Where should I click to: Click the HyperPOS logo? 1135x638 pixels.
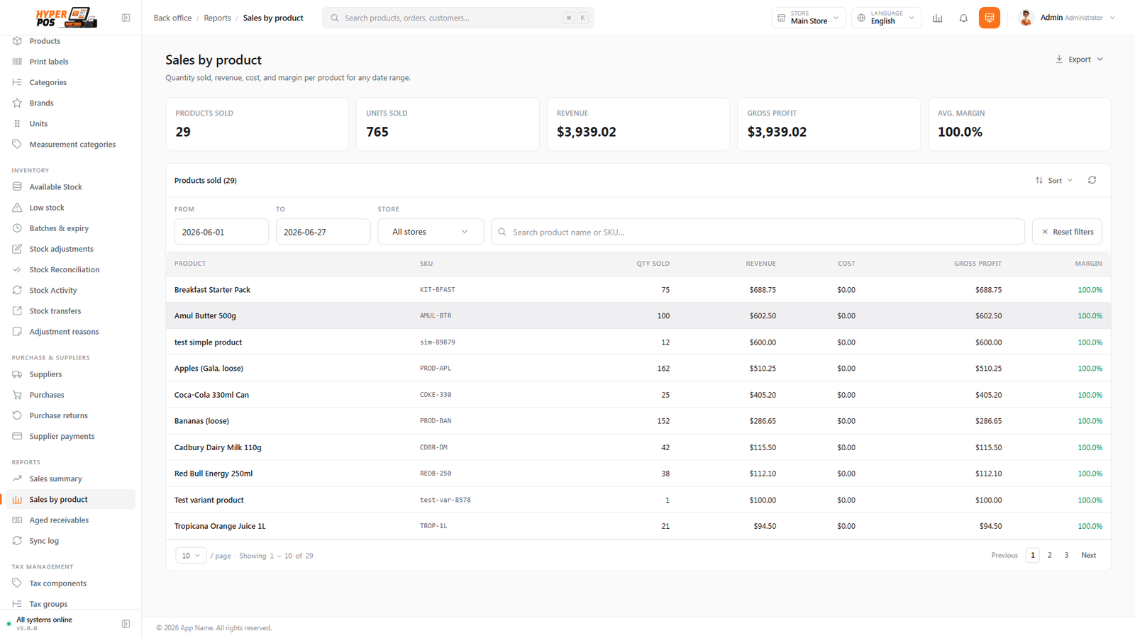(x=66, y=18)
